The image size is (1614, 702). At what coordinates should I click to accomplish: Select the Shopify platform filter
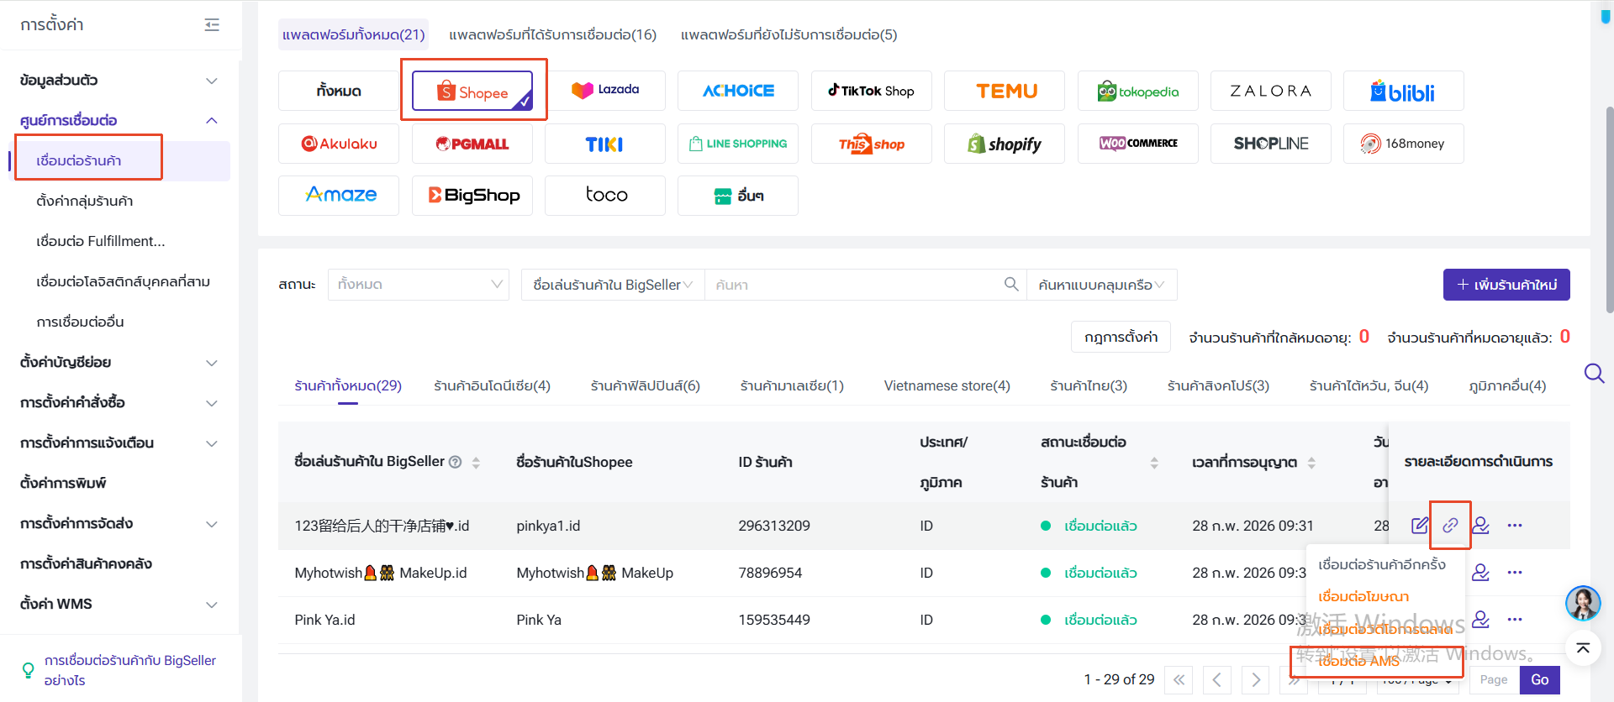(1005, 144)
